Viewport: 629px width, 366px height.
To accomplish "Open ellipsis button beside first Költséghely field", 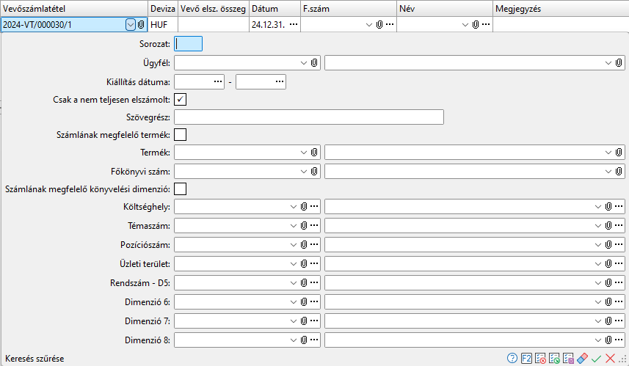I will pos(314,208).
